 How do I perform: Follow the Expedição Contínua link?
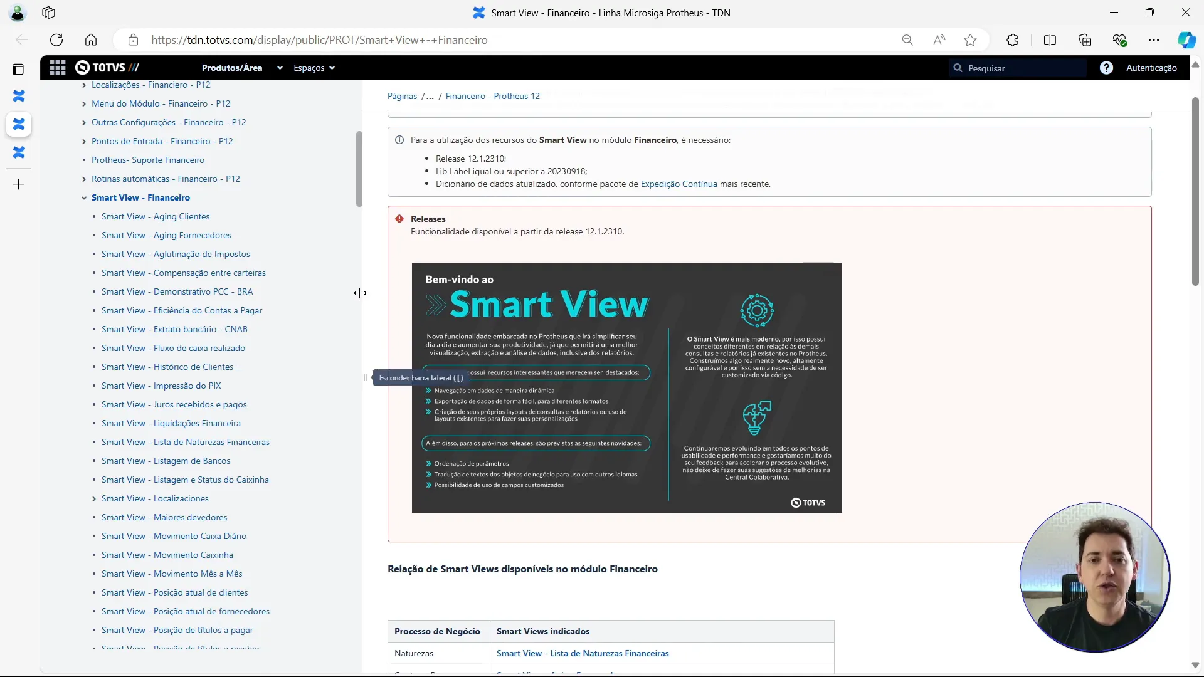pos(679,184)
